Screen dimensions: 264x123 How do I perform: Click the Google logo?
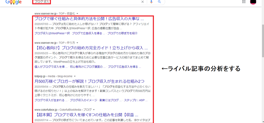13,2
